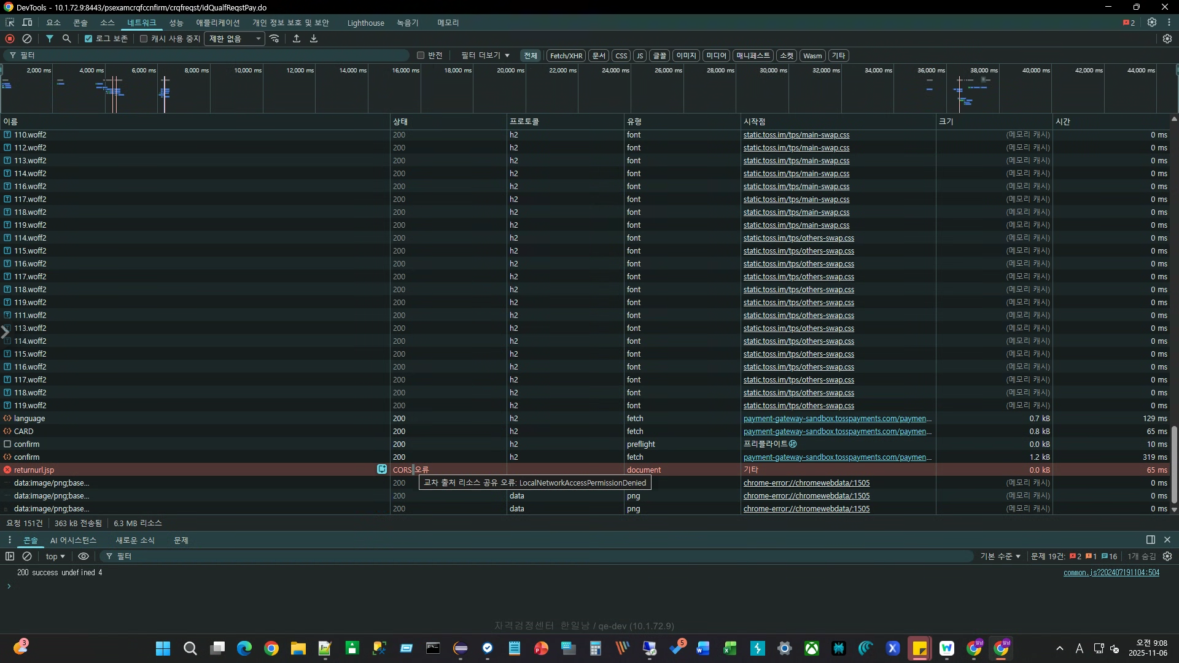
Task: Switch to the 콘솔 panel tab
Action: point(80,23)
